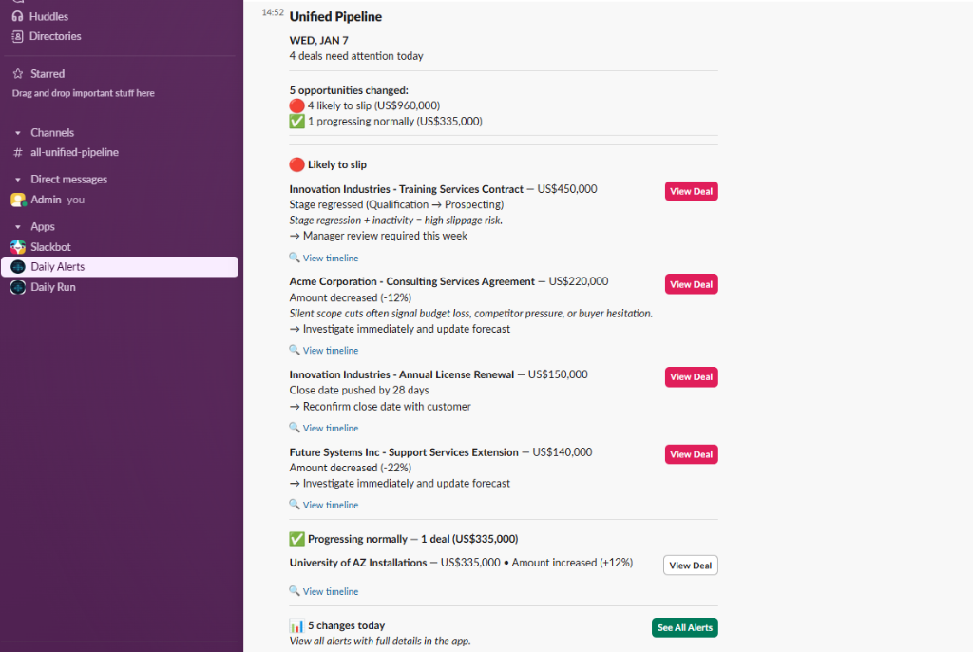Open Slackbot via its app icon
The height and width of the screenshot is (652, 973).
click(18, 245)
